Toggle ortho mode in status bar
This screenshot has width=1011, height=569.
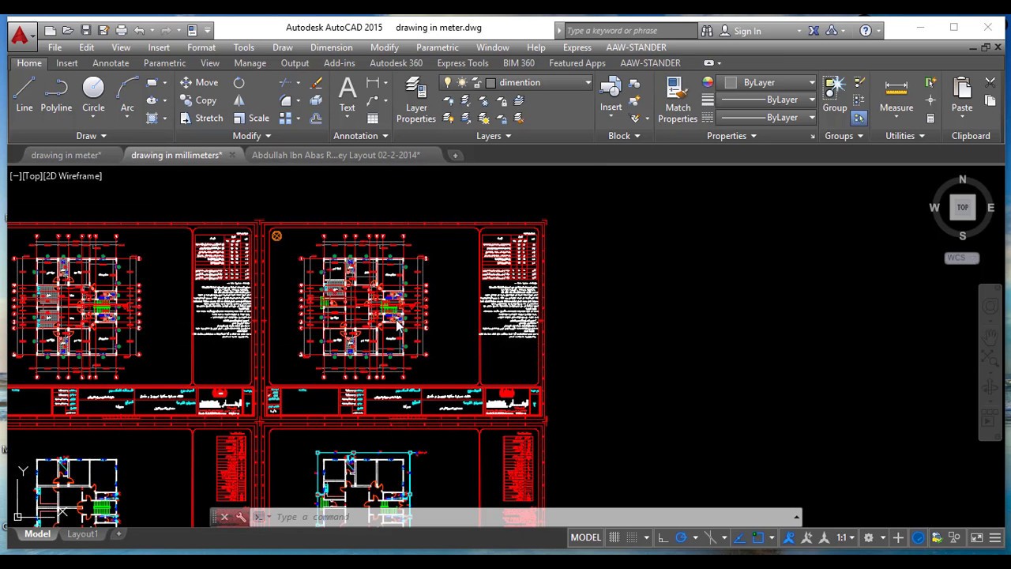[663, 537]
